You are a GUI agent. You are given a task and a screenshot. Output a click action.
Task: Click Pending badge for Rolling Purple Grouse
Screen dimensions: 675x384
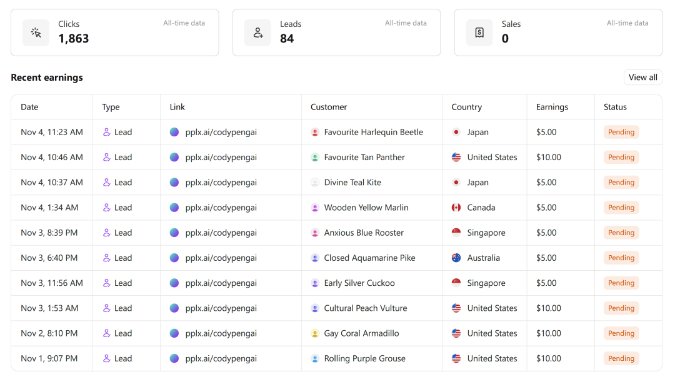tap(621, 358)
